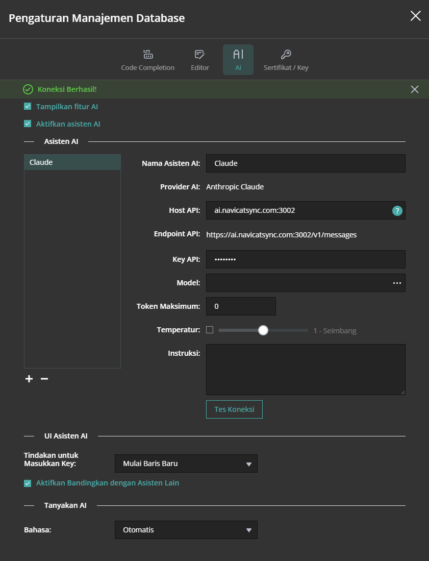Focus the Instruksi text area
This screenshot has height=561, width=429.
pyautogui.click(x=305, y=369)
